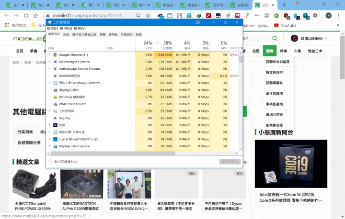Click Task Manager's vertical scrollbar down arrow
Image resolution: width=345 pixels, height=219 pixels.
click(x=241, y=149)
